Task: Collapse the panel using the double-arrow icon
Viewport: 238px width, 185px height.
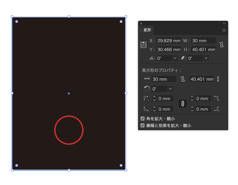Action: pyautogui.click(x=224, y=24)
